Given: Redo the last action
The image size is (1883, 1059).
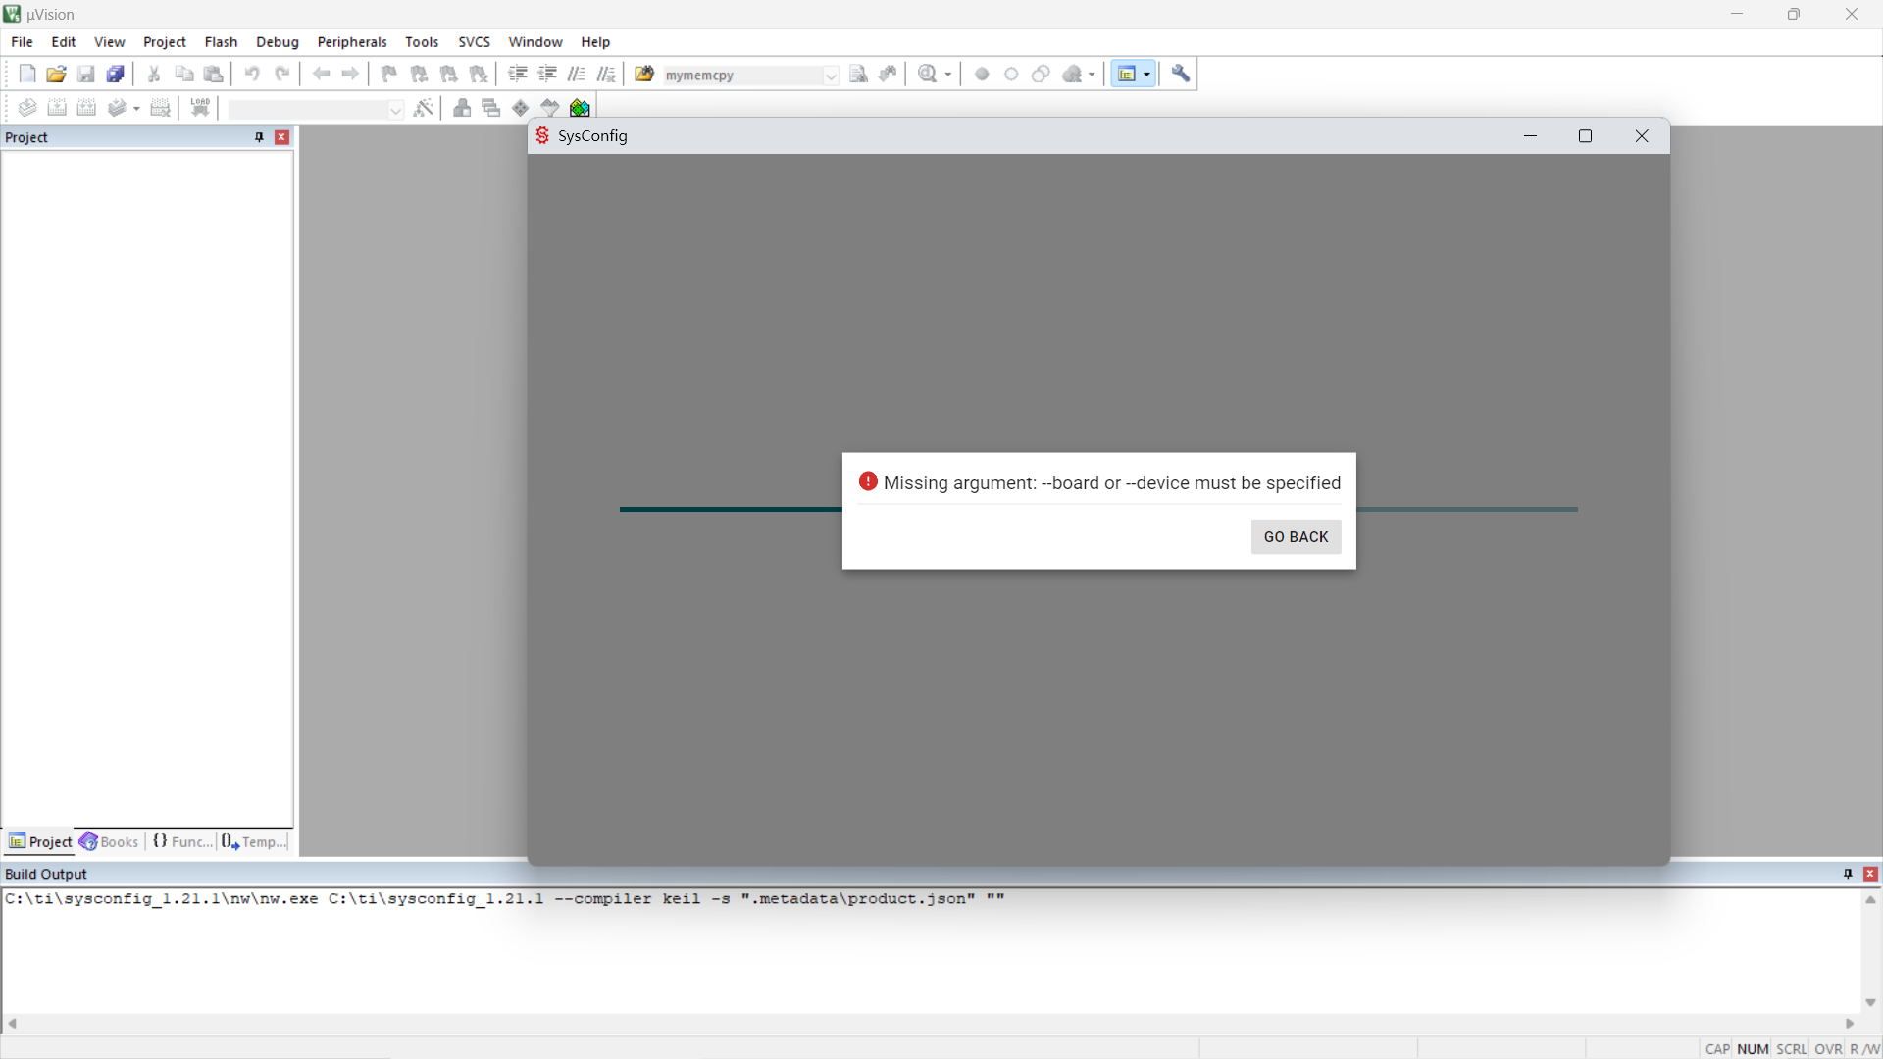Looking at the screenshot, I should click(281, 74).
